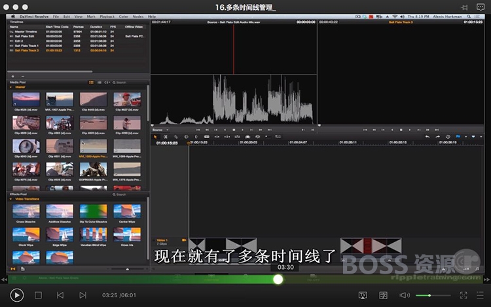
Task: Select the Salt Flats Edit timeline row
Action: [77, 36]
